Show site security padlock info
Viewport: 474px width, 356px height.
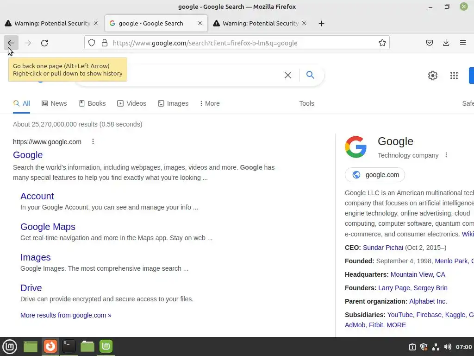pos(105,43)
